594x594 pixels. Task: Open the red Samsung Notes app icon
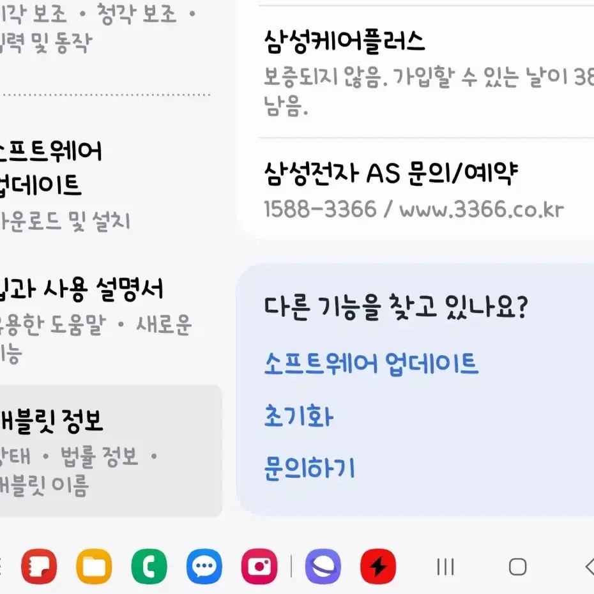(39, 567)
